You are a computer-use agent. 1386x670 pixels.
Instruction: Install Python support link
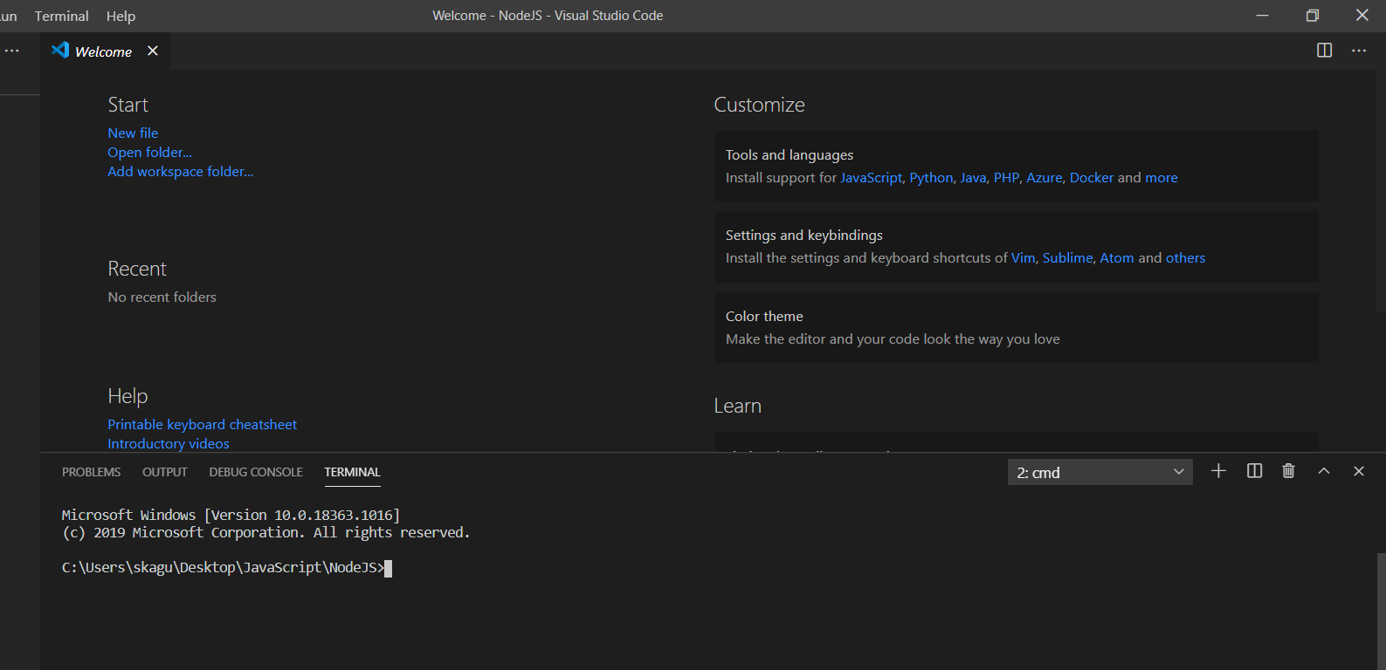[931, 177]
